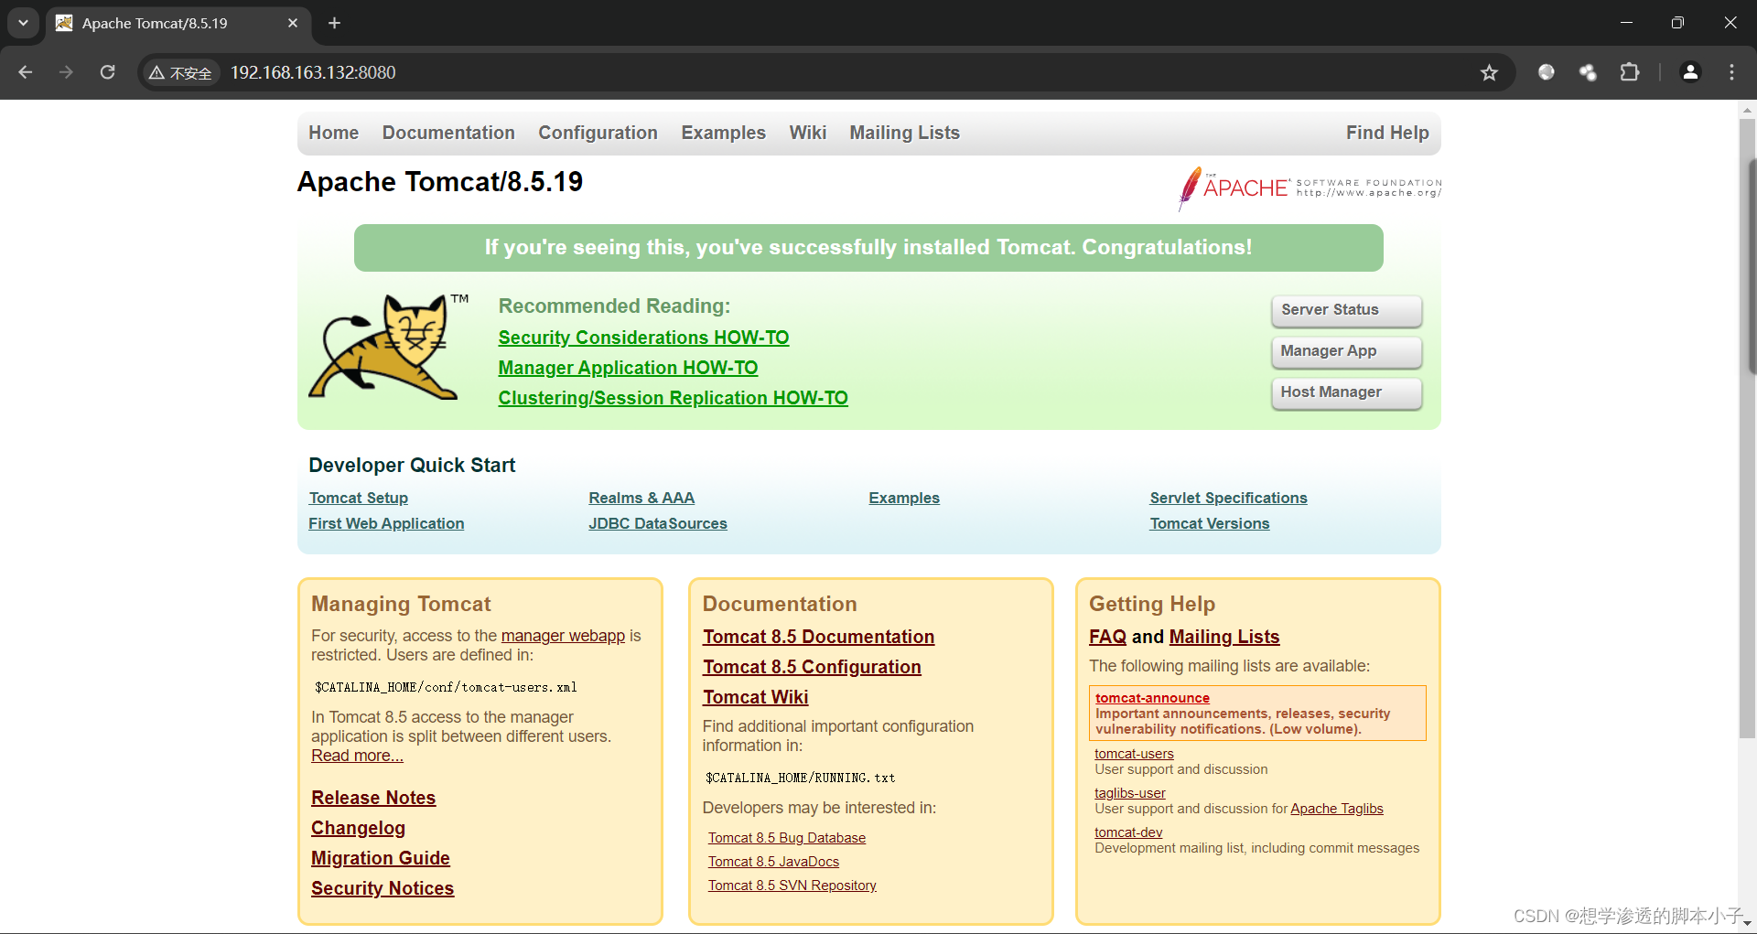The image size is (1757, 934).
Task: Open the Tomcat Setup link
Action: point(359,498)
